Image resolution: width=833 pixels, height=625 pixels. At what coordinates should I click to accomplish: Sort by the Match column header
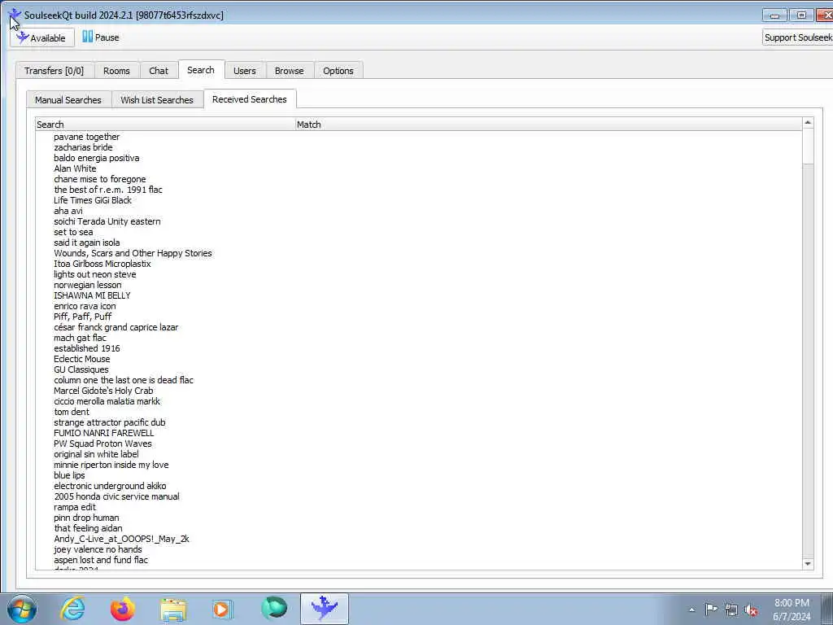pyautogui.click(x=549, y=125)
